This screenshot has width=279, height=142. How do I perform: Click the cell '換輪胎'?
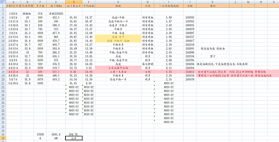pos(28,14)
